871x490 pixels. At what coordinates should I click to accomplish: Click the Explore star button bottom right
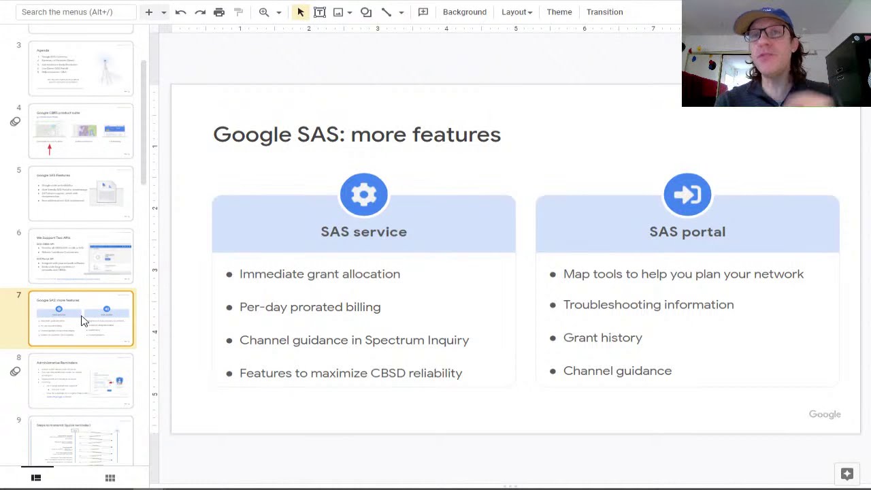(x=847, y=474)
